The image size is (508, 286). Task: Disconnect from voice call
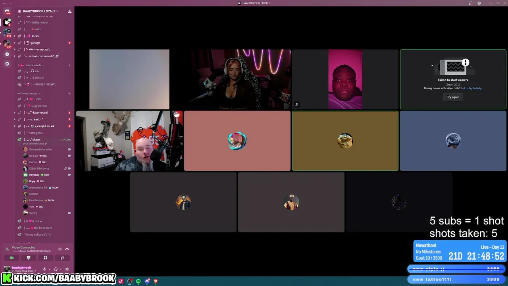click(67, 249)
